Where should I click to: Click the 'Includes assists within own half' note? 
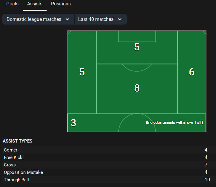pos(174,123)
